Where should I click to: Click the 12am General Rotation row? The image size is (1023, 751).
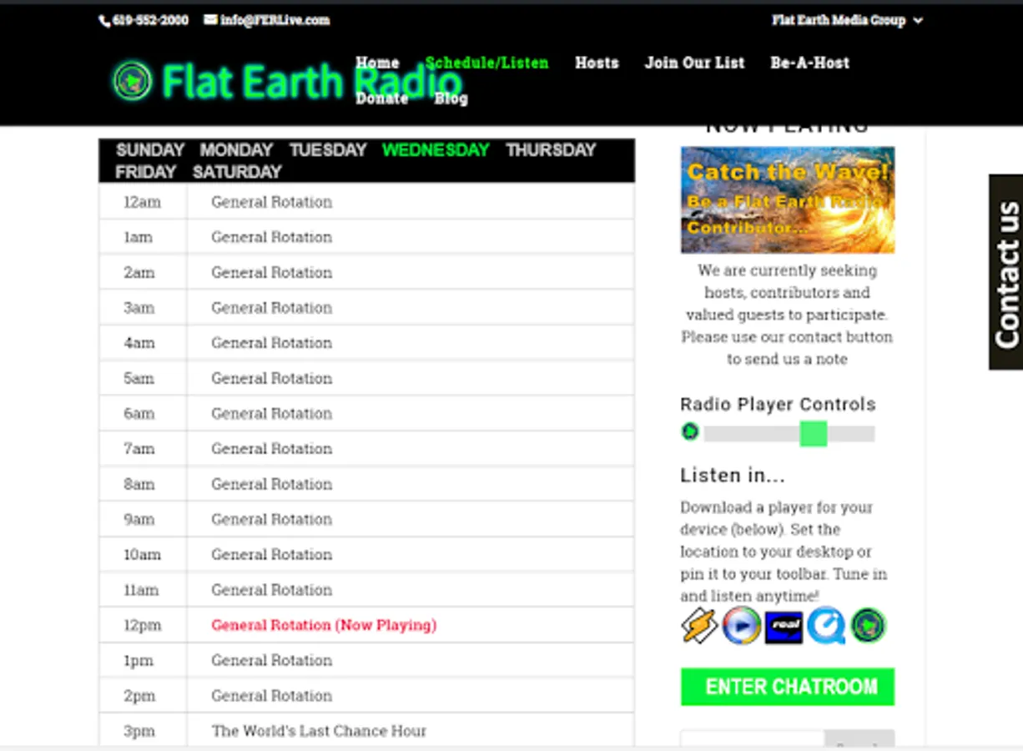coord(366,202)
